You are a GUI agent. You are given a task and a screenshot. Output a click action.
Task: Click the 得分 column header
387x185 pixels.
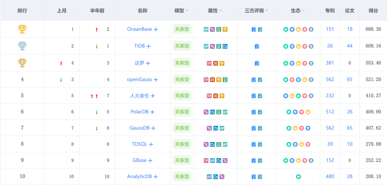[373, 11]
